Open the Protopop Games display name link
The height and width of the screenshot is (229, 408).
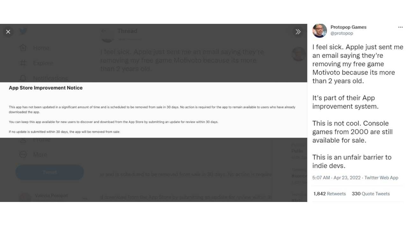coord(348,27)
